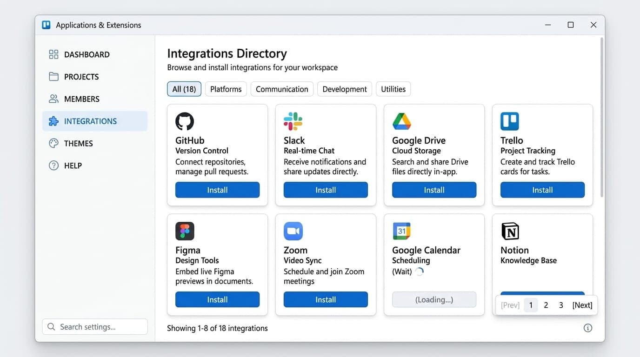Install the Trello integration

pyautogui.click(x=542, y=190)
